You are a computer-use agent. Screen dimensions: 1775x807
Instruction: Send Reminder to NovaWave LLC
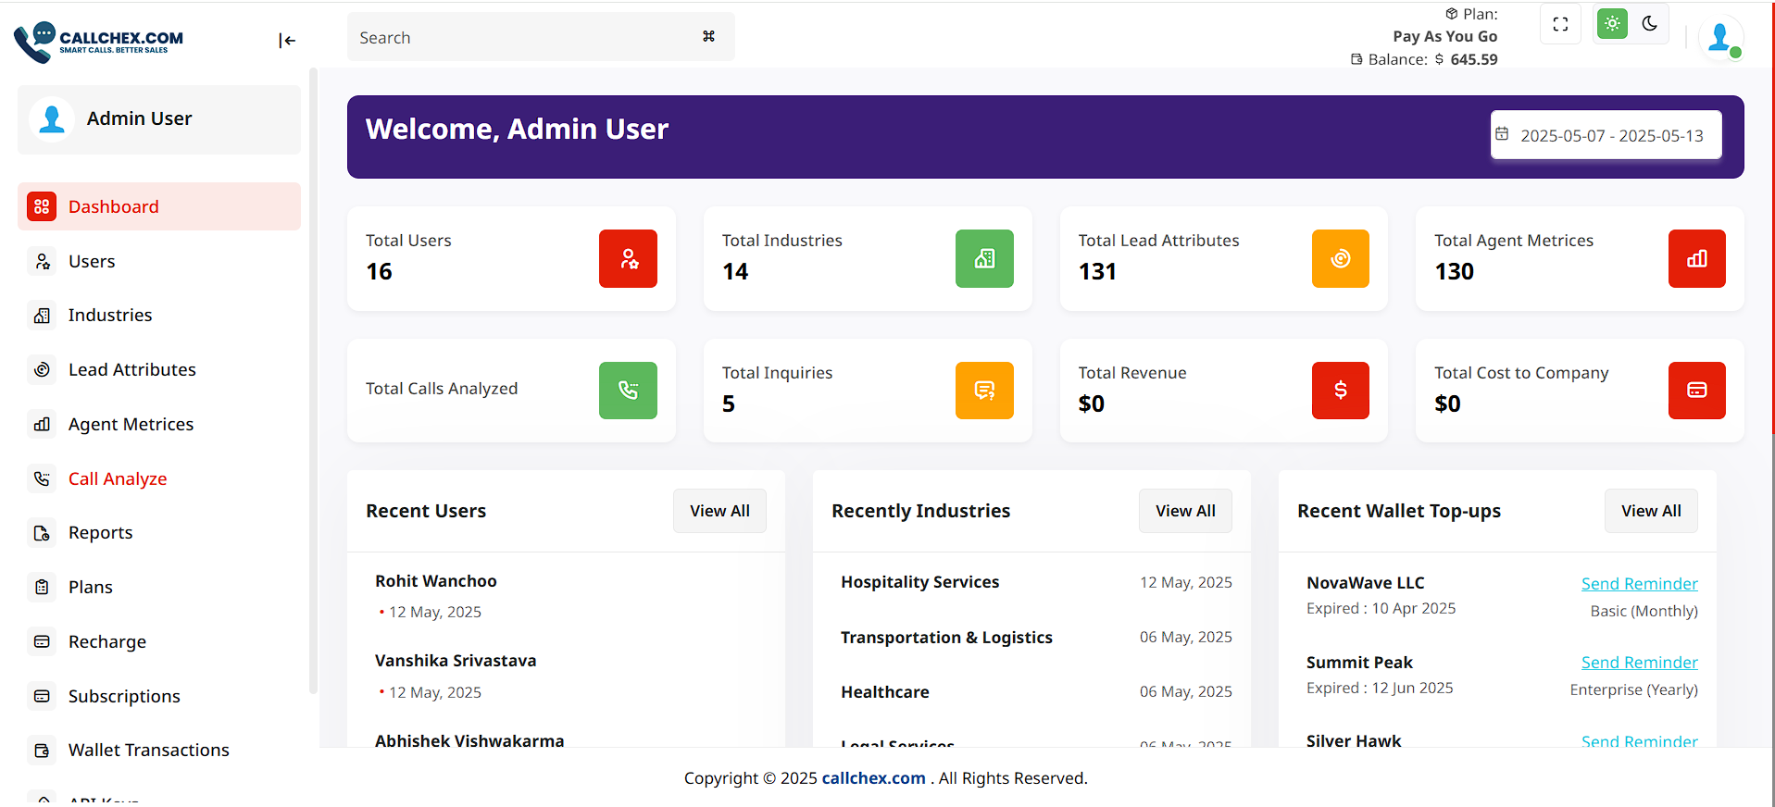click(x=1639, y=584)
